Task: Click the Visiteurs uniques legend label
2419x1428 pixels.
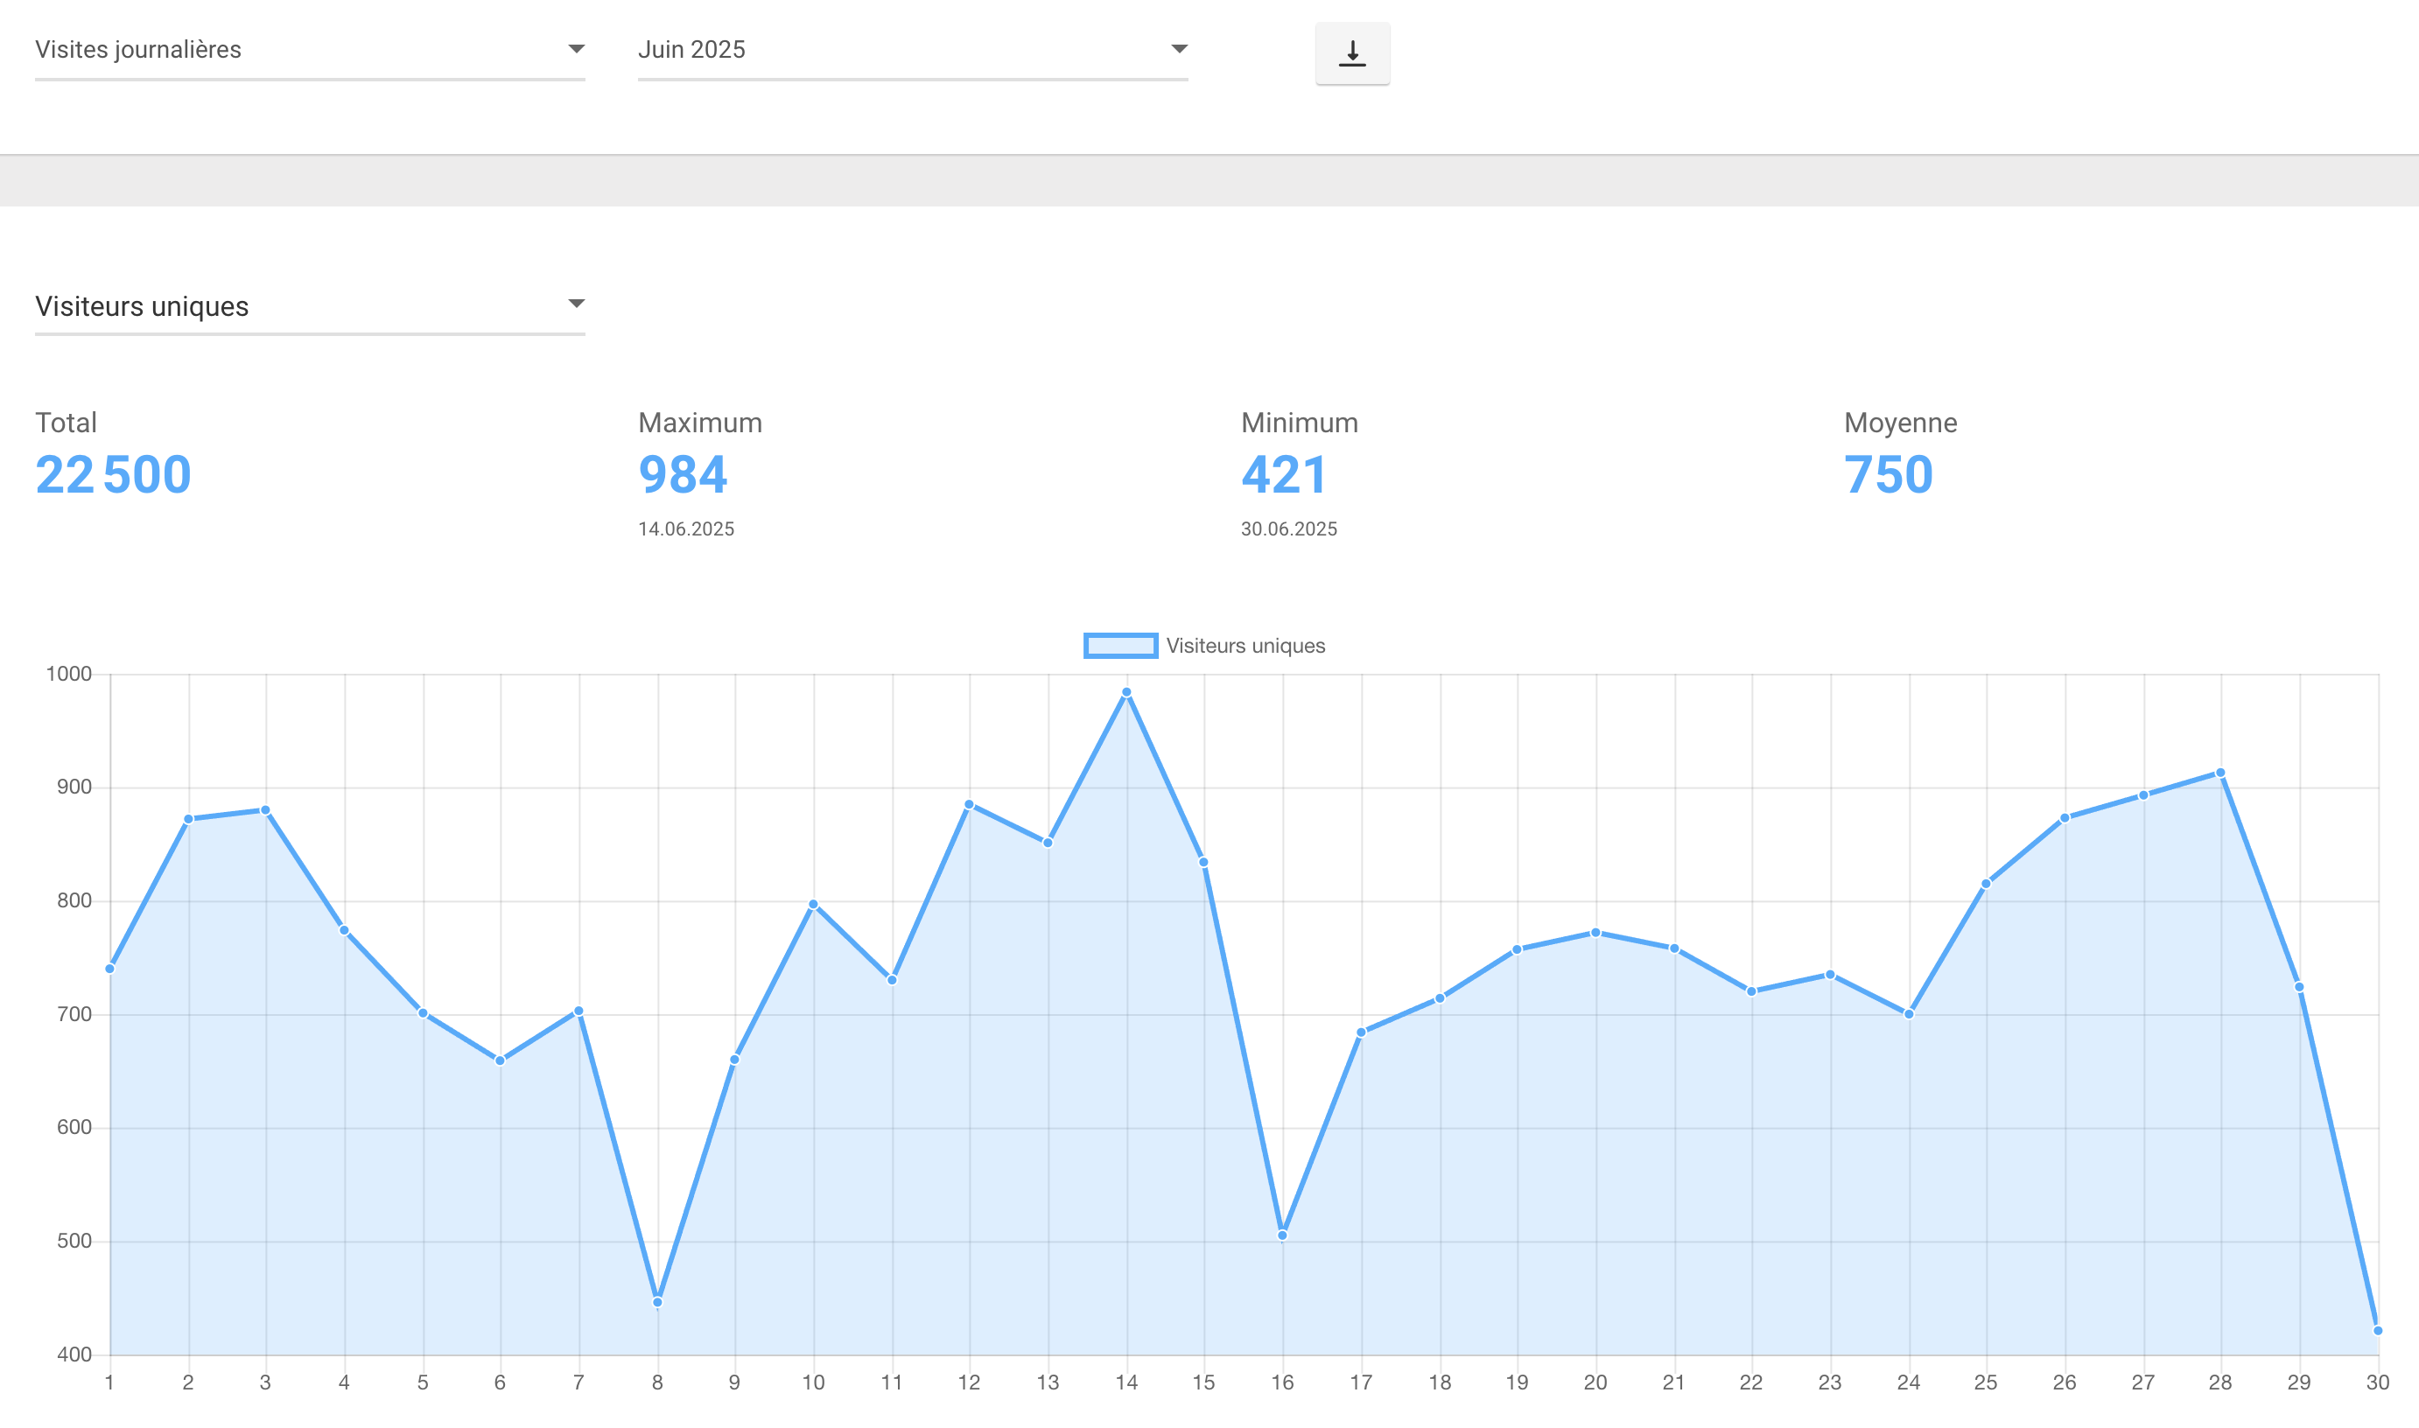Action: 1245,646
